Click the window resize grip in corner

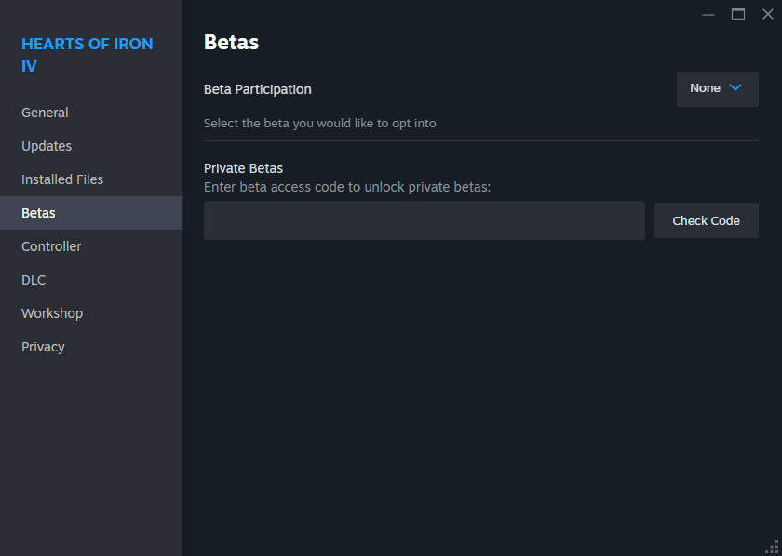(x=771, y=546)
